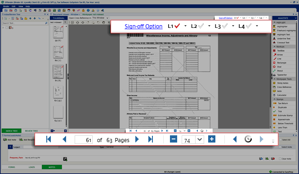Viewport: 299px width, 174px height.
Task: Select the Underline Text tool
Action: [284, 39]
